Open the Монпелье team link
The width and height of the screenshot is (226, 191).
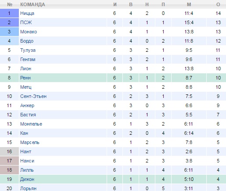[x=31, y=124]
